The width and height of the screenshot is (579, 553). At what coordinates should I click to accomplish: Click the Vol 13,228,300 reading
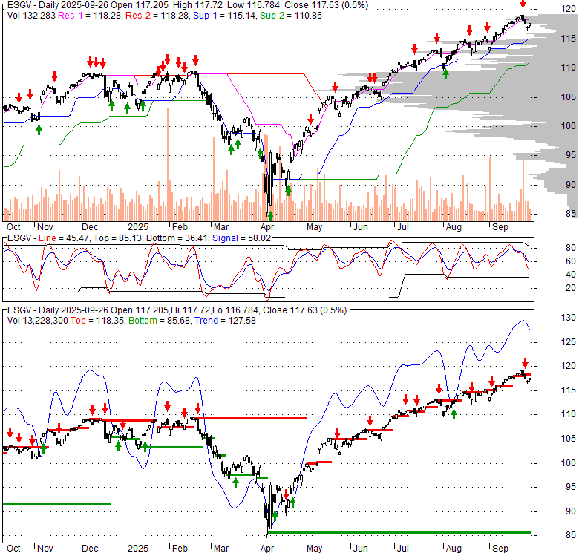38,321
